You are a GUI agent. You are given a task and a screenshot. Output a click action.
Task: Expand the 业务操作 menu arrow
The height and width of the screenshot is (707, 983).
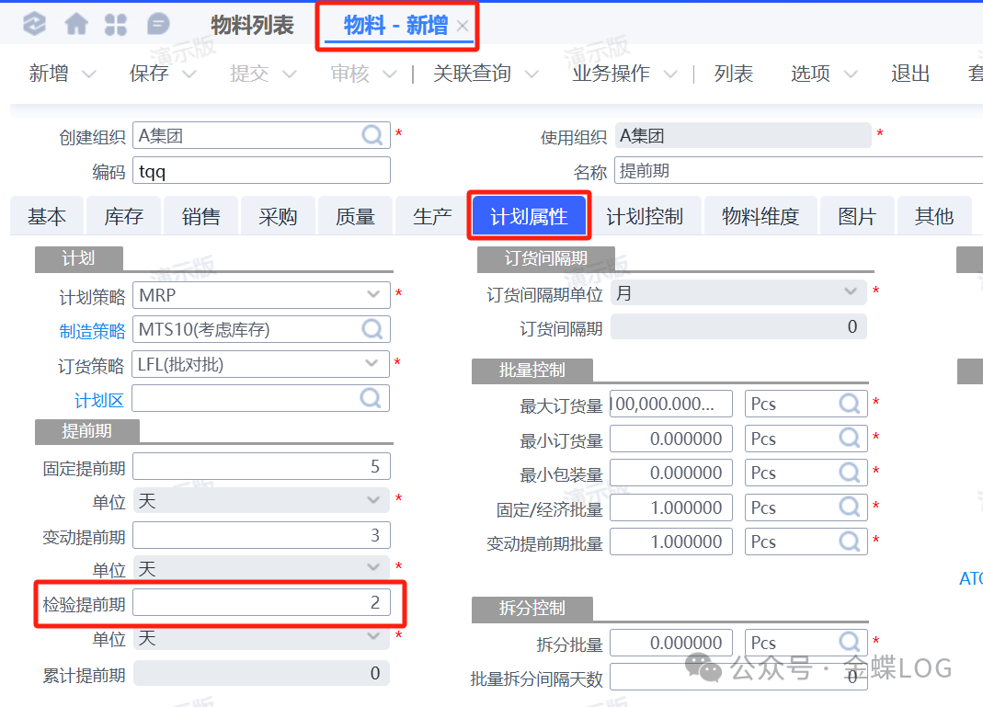point(670,74)
